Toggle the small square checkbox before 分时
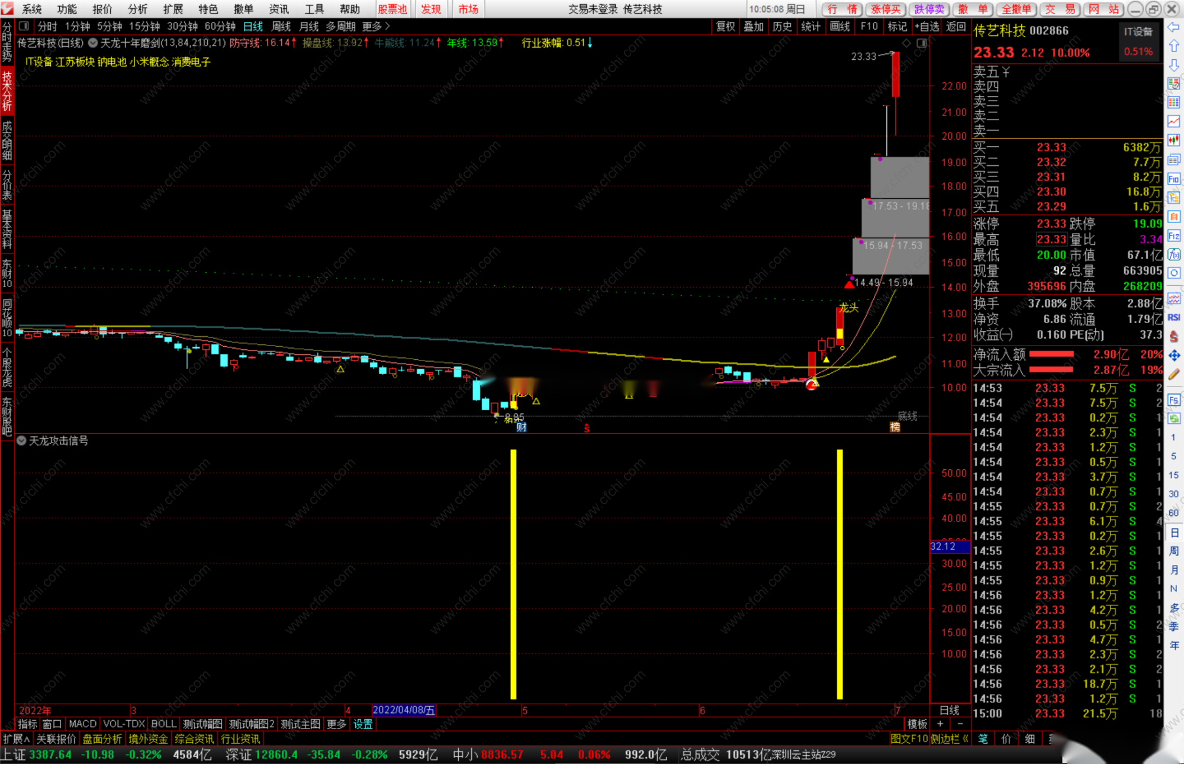1184x764 pixels. (x=24, y=26)
